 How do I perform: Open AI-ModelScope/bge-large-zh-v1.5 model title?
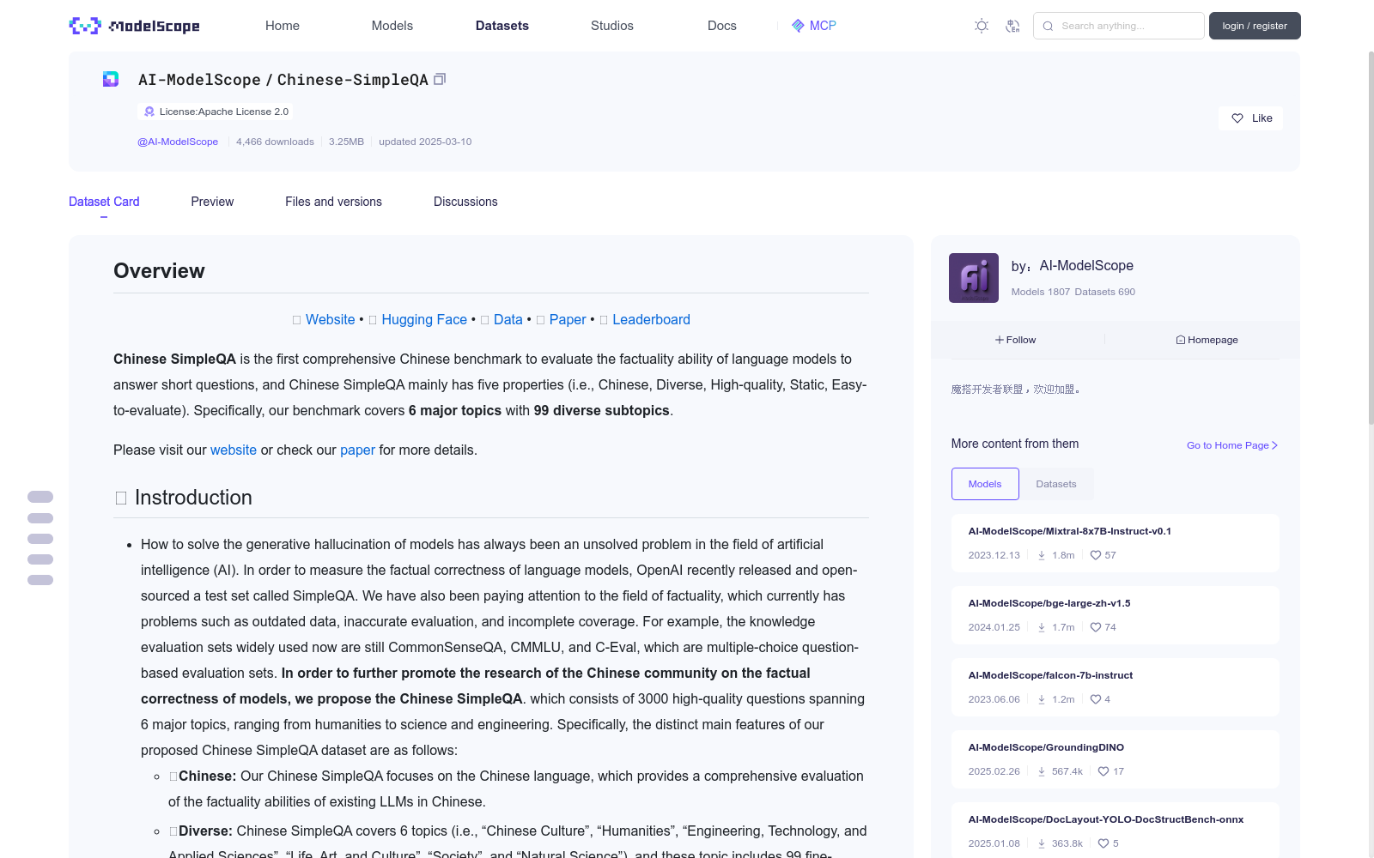1049,603
